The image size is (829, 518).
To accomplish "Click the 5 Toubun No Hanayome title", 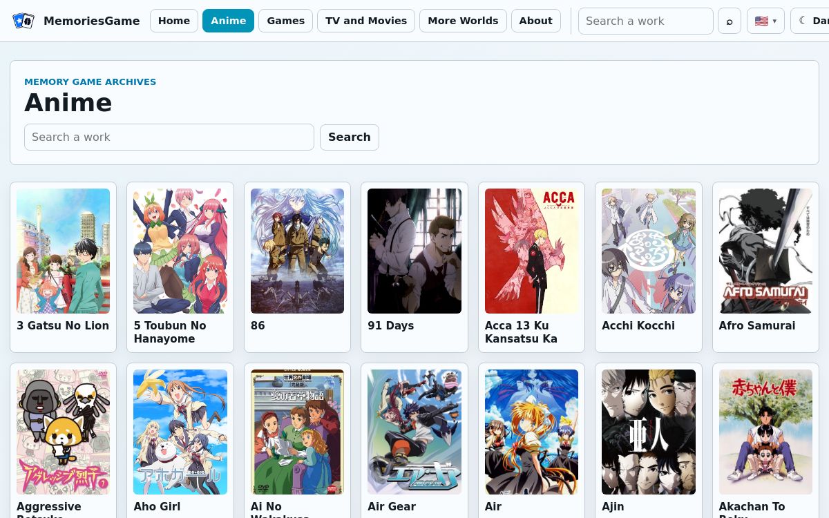I will coord(170,332).
